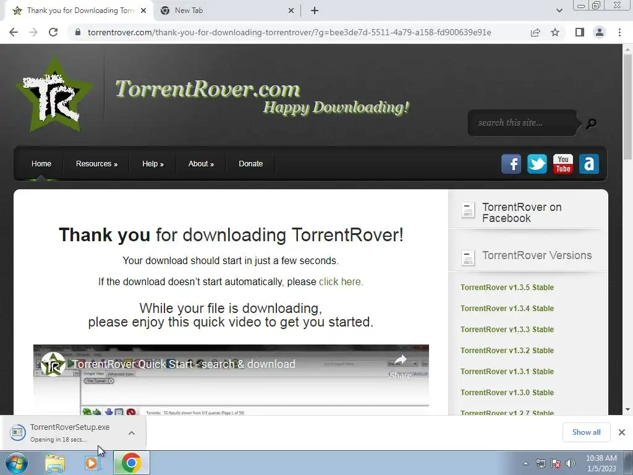Click Chrome icon in taskbar
Screen dimensions: 633x475
point(131,463)
